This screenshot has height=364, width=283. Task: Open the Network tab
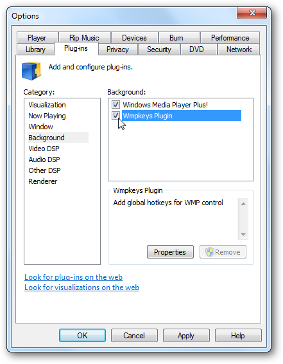tap(239, 50)
